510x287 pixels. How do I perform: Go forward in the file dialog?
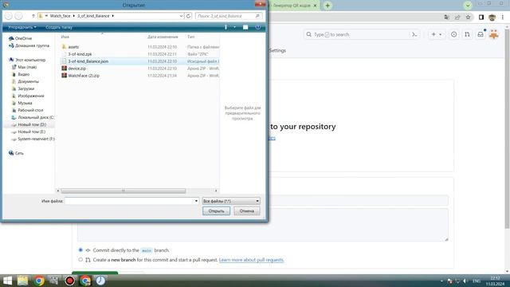(x=19, y=16)
